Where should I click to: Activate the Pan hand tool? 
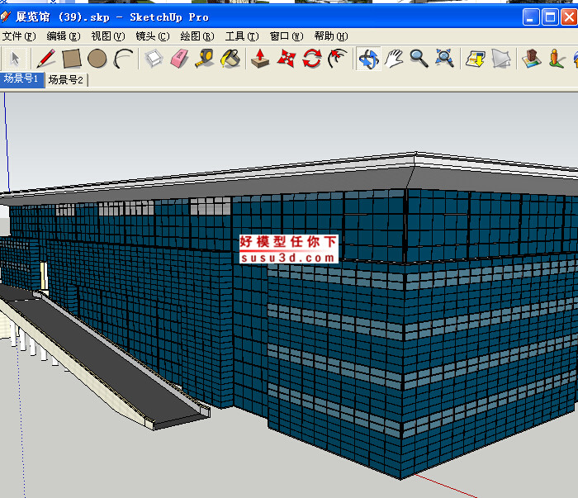pyautogui.click(x=394, y=59)
